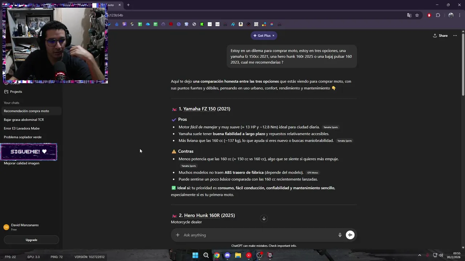Bookmark this page with the star icon
This screenshot has width=465, height=261.
(417, 15)
